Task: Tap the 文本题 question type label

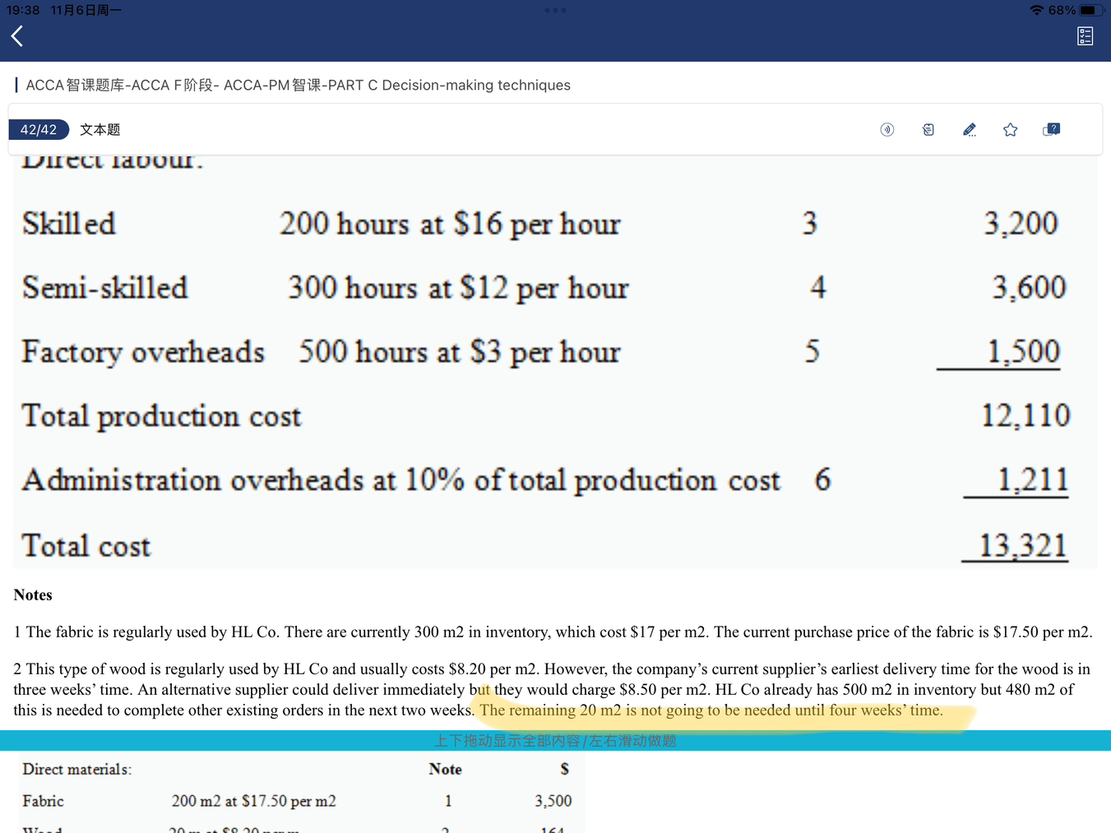Action: (100, 130)
